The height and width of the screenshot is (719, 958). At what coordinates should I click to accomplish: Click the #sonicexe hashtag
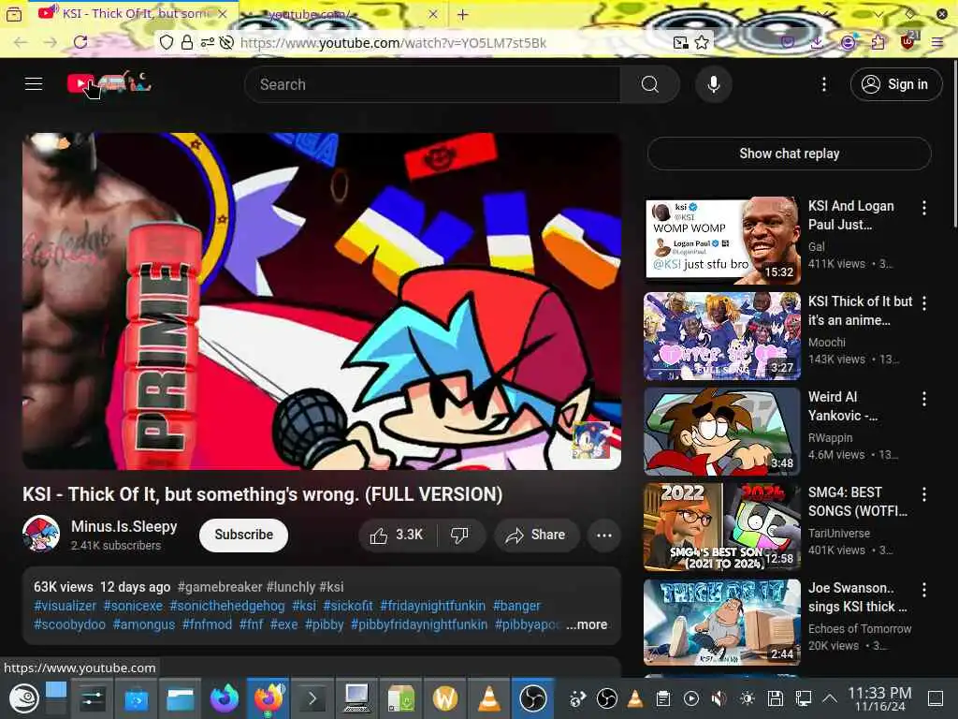(x=133, y=606)
